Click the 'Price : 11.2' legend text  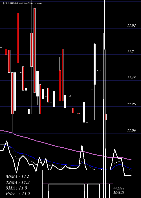18,194
